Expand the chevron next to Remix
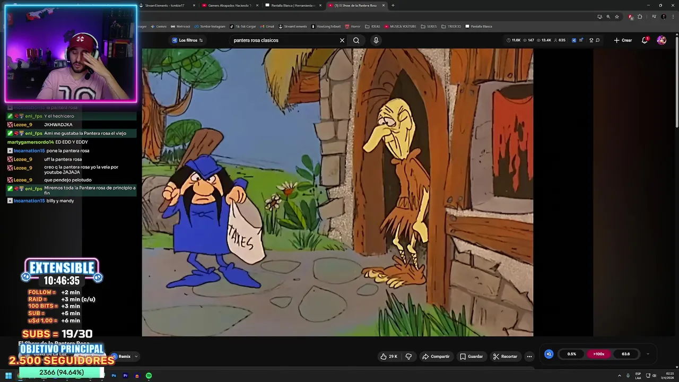 click(x=136, y=357)
